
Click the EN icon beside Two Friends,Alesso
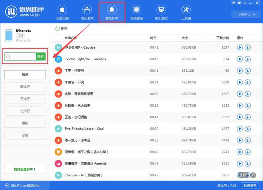click(x=58, y=129)
